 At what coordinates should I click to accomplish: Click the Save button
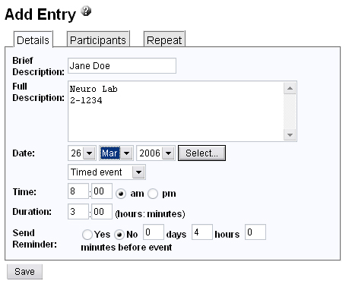(x=24, y=272)
